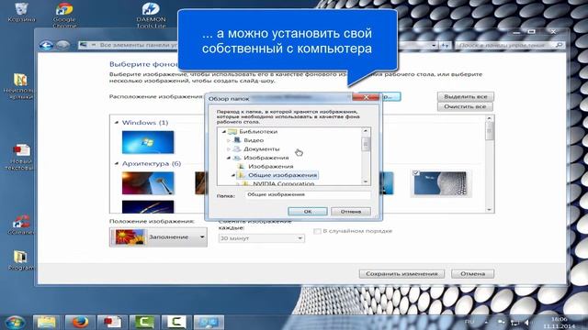Expand the Документы library node
Viewport: 588px width, 330px height.
[x=229, y=148]
